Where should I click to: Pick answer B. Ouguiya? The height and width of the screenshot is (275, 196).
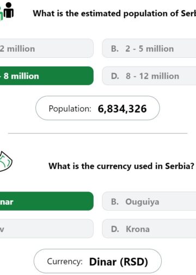pyautogui.click(x=149, y=201)
